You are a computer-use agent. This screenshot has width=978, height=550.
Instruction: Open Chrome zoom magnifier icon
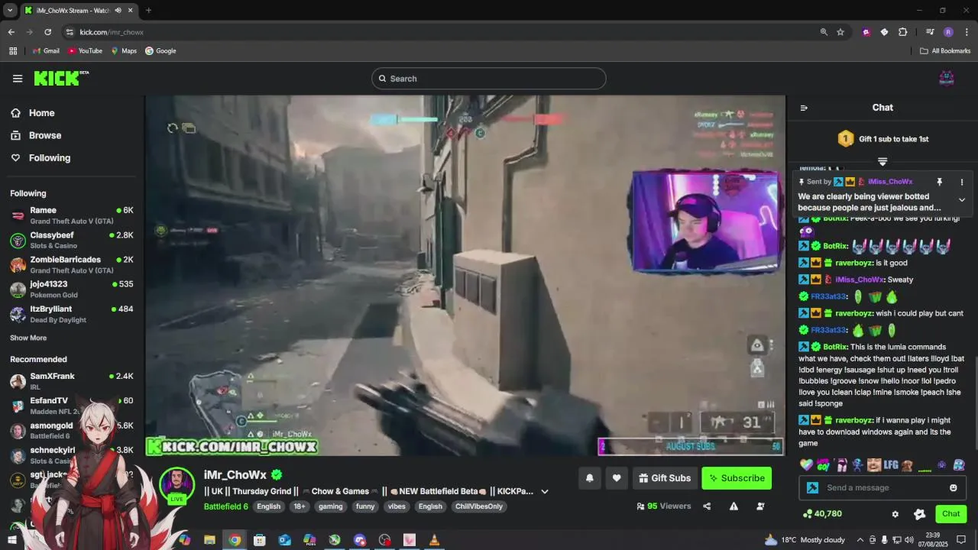[x=824, y=32]
